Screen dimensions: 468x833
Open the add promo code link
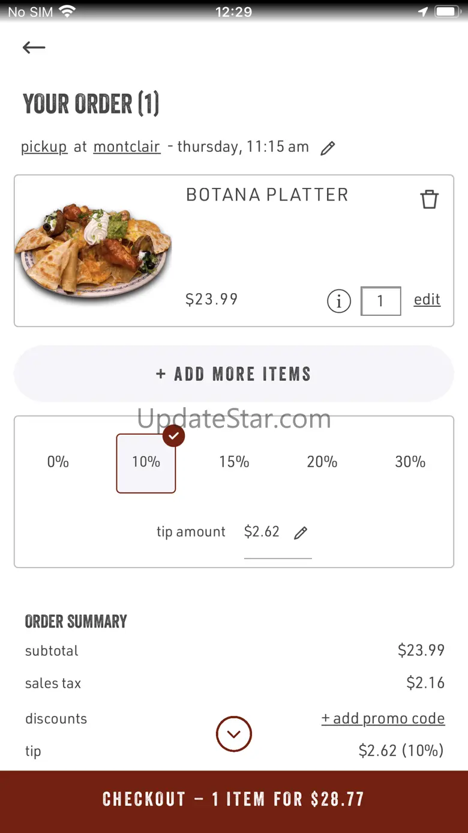pyautogui.click(x=383, y=718)
